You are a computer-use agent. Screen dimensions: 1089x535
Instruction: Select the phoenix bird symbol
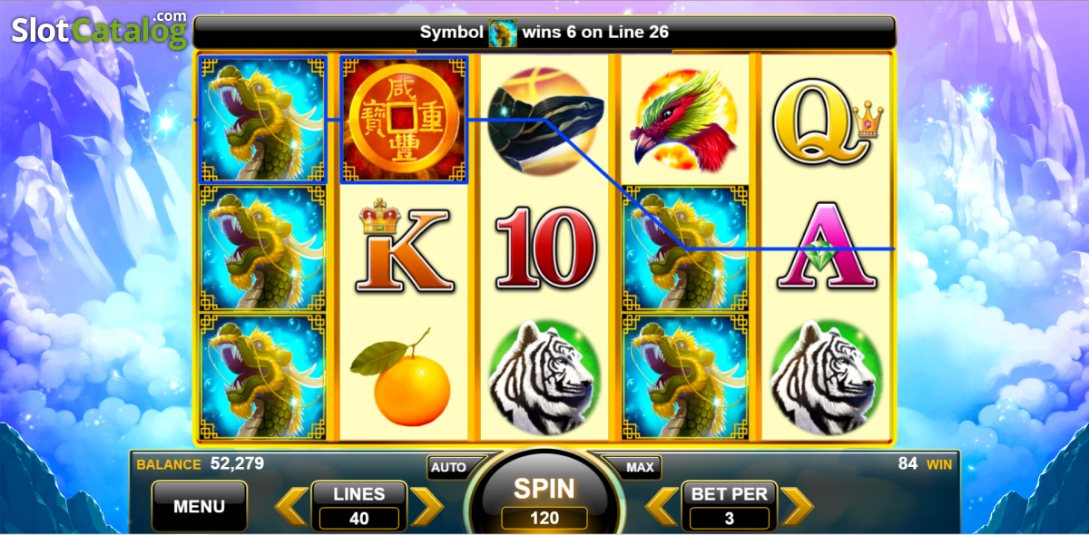tap(684, 118)
